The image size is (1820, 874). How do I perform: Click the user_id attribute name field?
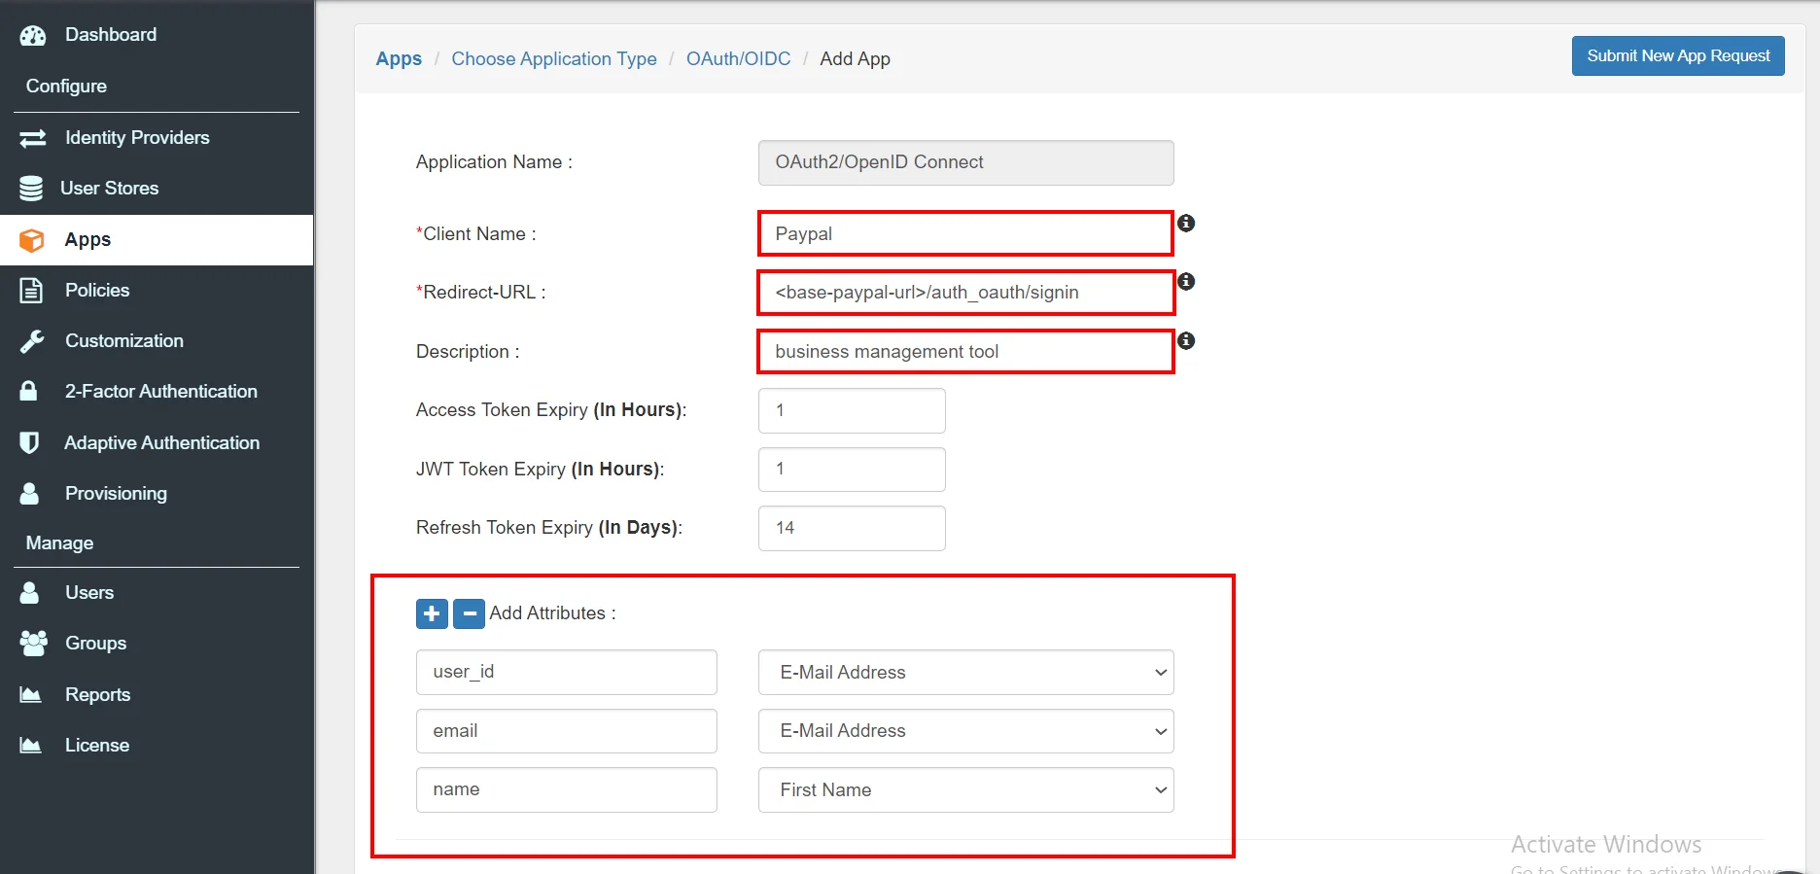click(x=567, y=673)
